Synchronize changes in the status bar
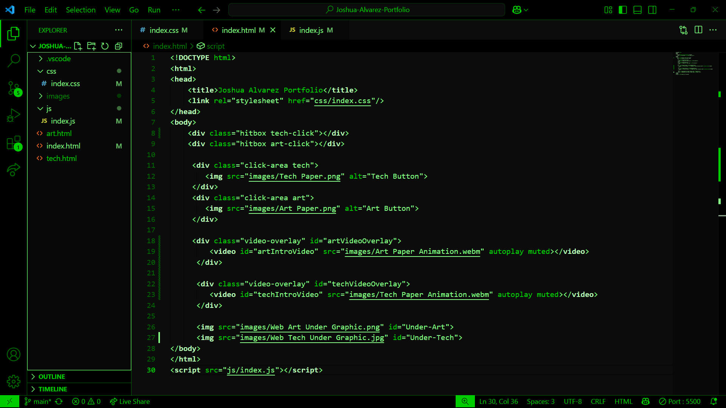This screenshot has height=408, width=726. [59, 402]
